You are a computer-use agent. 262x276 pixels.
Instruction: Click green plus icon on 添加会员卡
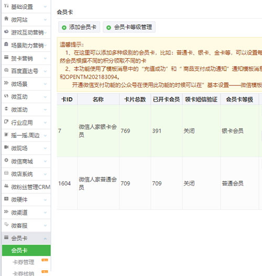click(x=64, y=27)
